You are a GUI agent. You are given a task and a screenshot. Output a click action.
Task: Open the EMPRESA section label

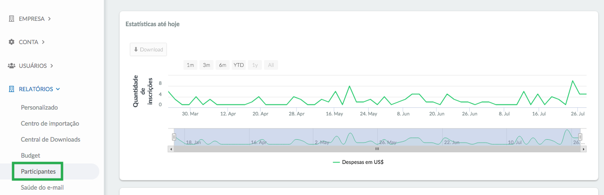point(31,19)
